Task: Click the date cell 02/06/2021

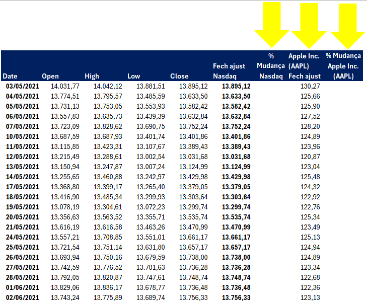Action: (x=23, y=297)
